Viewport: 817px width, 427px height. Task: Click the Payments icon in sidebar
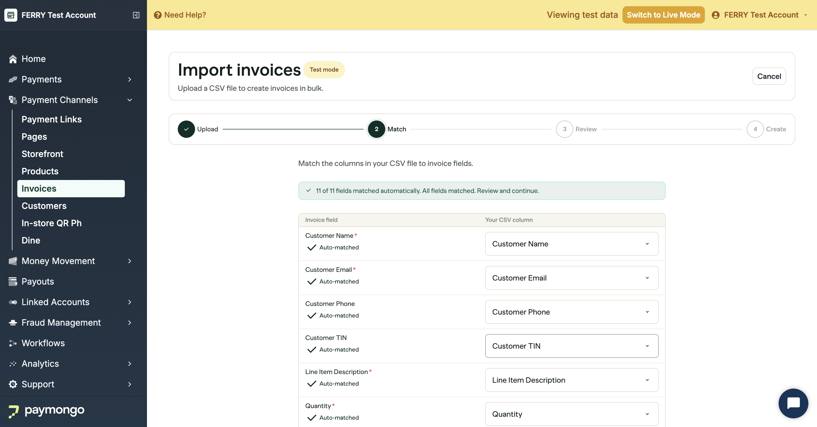(x=13, y=79)
